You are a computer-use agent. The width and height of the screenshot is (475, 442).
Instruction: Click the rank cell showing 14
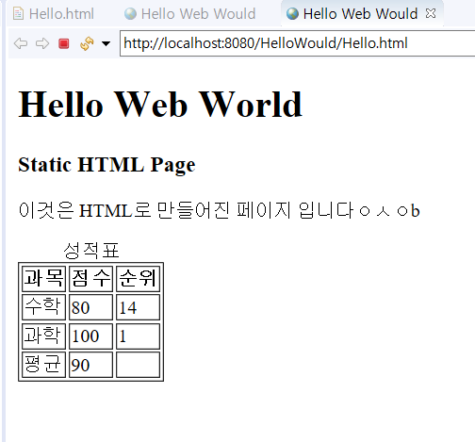[x=138, y=307]
